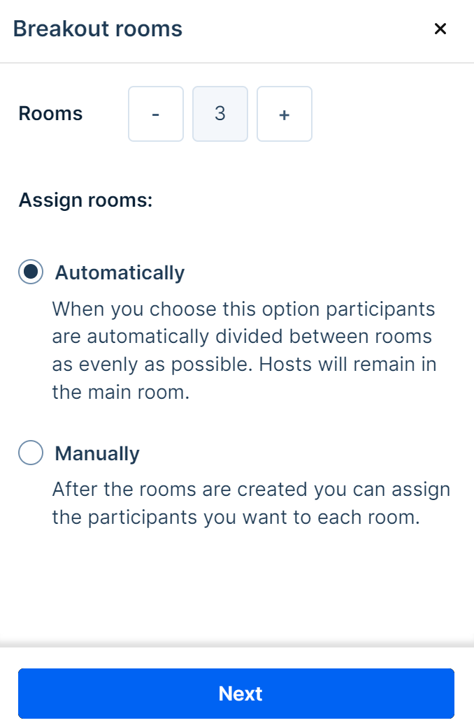This screenshot has height=725, width=474.
Task: Click the manual assignment description paragraph
Action: (251, 504)
